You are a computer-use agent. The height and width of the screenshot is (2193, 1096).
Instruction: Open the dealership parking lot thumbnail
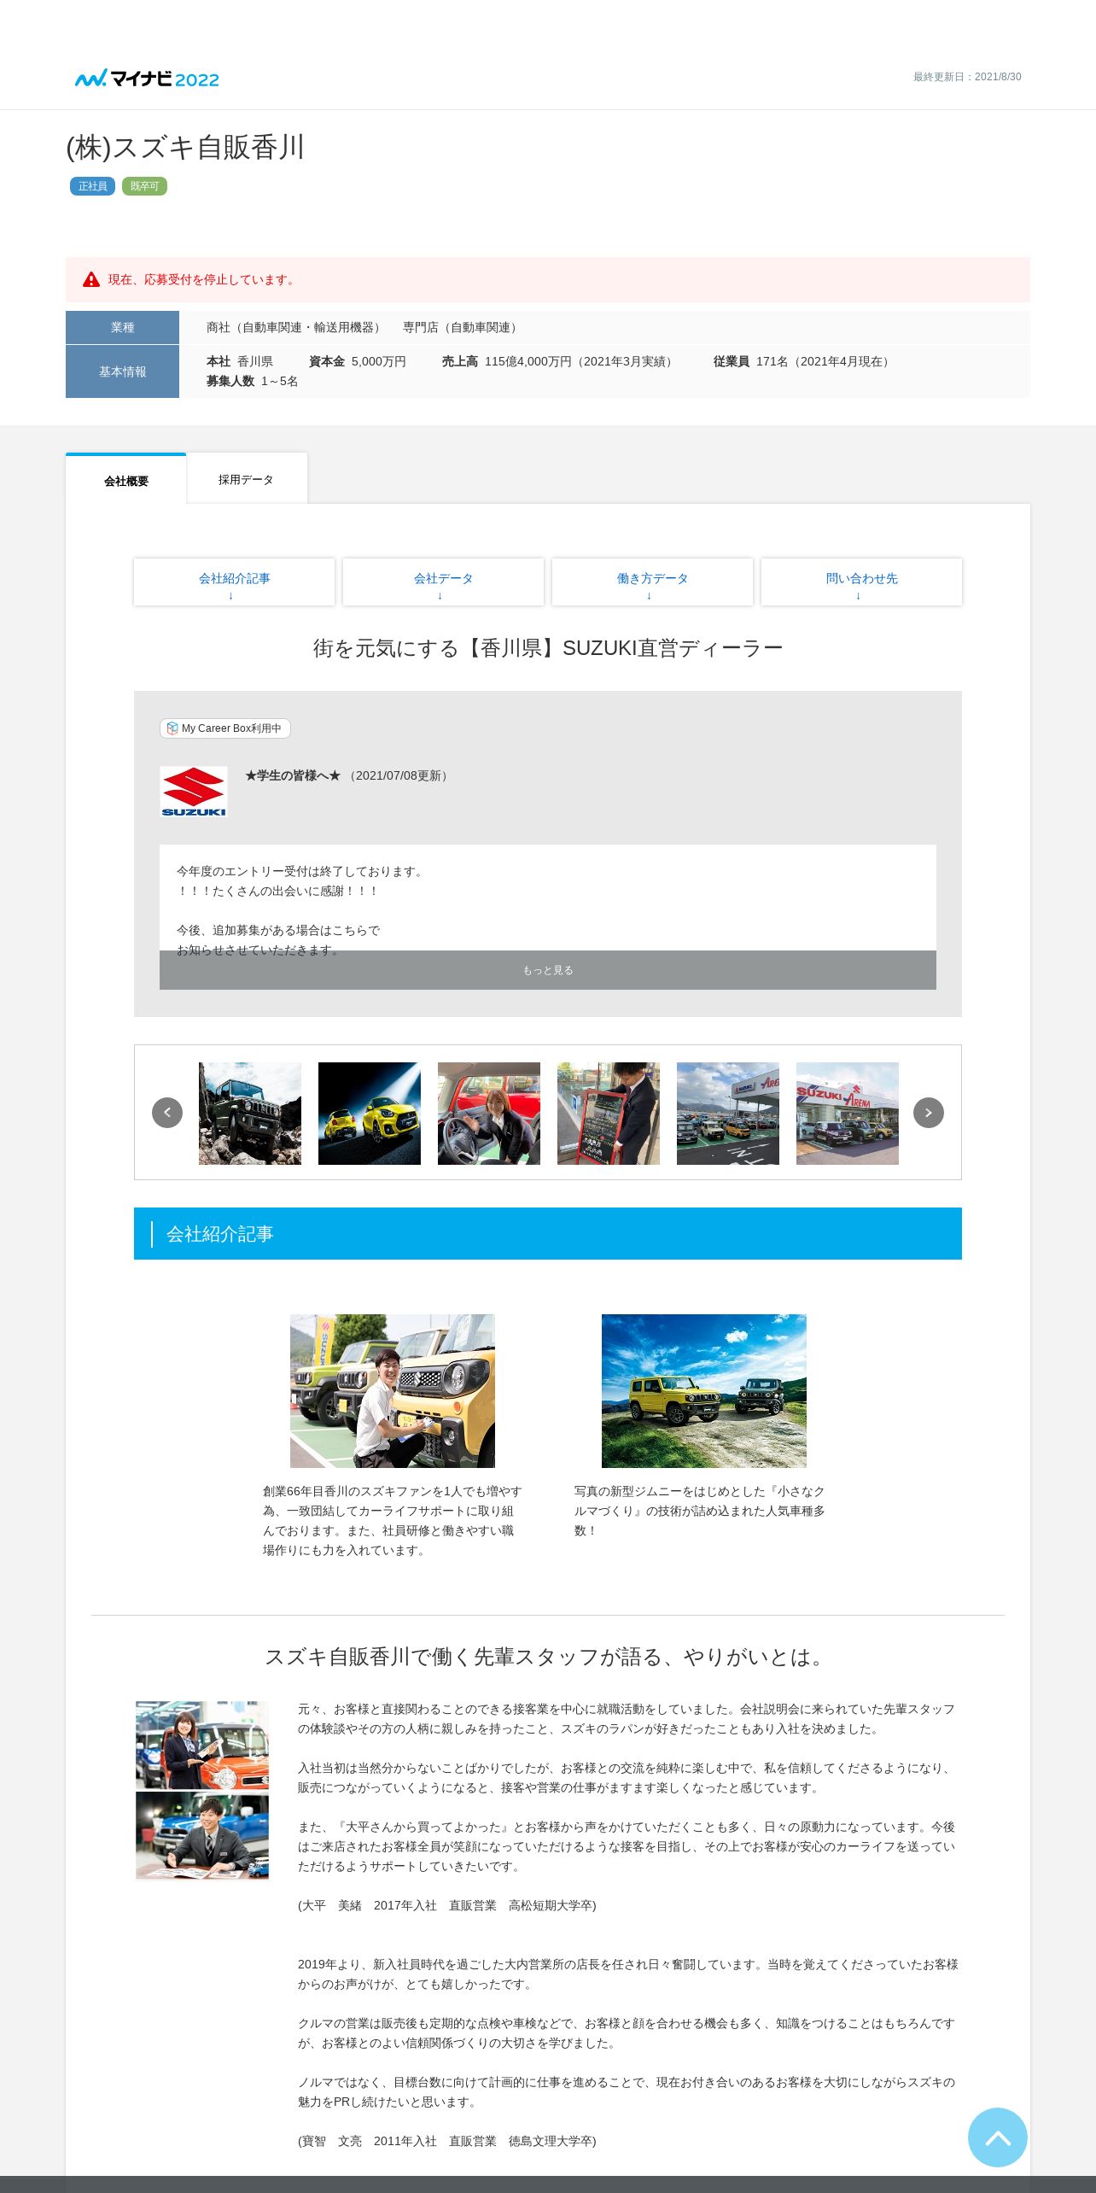[728, 1114]
